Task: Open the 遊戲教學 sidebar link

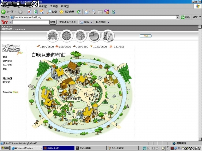Action: click(7, 61)
